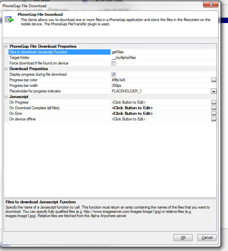Close the PhoneGap File Download dialog
Image resolution: width=228 pixels, height=251 pixels.
coord(211,4)
